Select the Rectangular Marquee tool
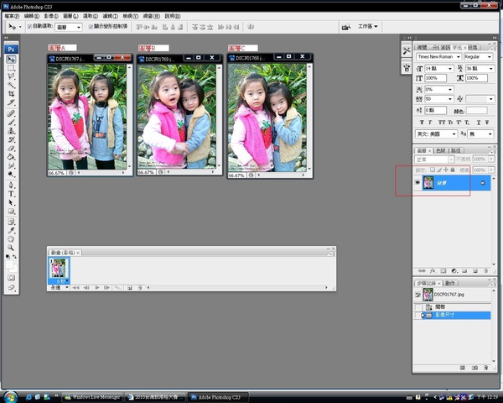The height and width of the screenshot is (403, 503). tap(11, 68)
